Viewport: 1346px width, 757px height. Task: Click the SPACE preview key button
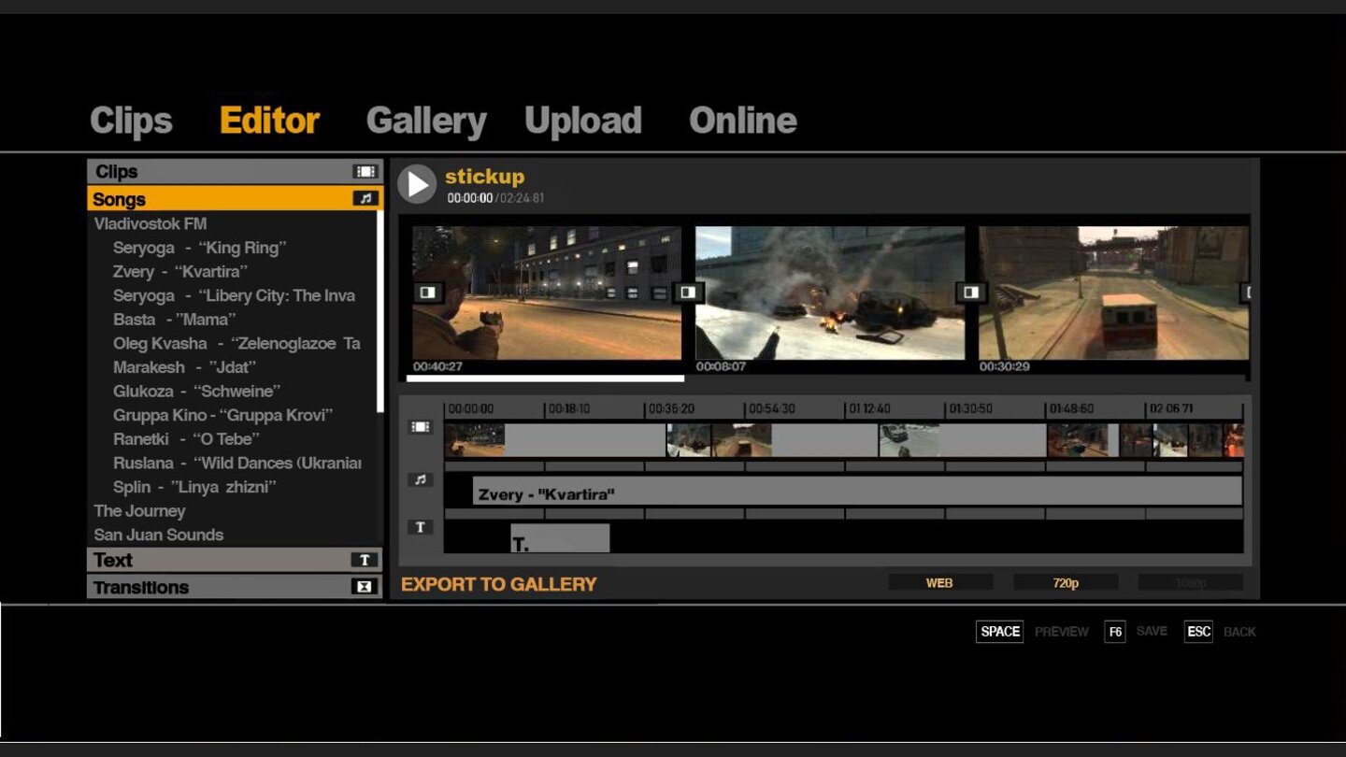[x=999, y=632]
